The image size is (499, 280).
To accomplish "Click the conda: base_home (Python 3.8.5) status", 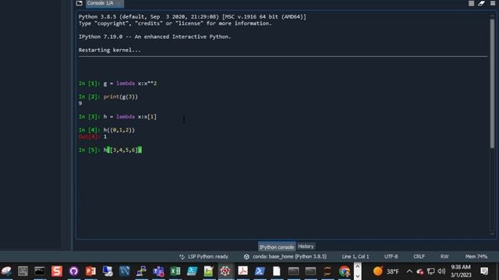I will pos(289,257).
